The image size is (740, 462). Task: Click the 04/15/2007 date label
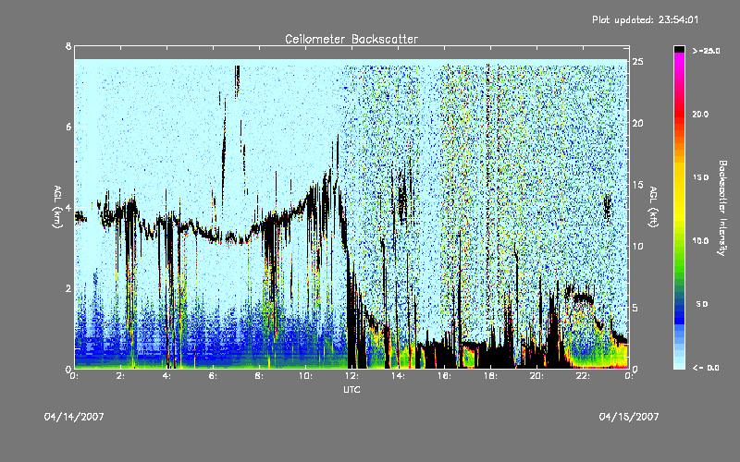[x=629, y=417]
